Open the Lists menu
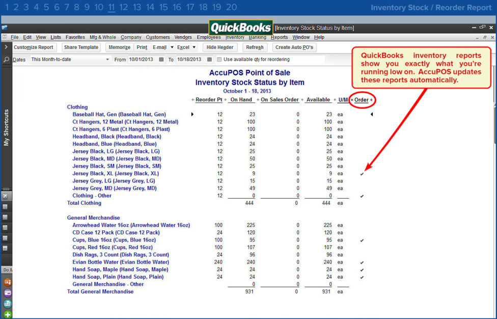This screenshot has height=319, width=497. tap(56, 37)
